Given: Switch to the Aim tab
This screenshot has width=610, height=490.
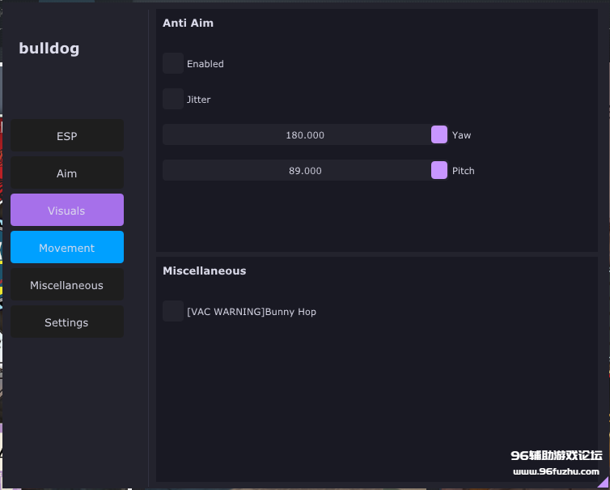Looking at the screenshot, I should [x=67, y=173].
